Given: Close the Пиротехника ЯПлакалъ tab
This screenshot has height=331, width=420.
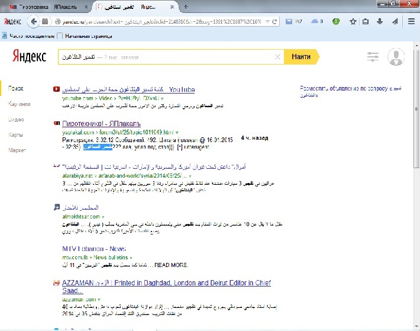Looking at the screenshot, I should (86, 7).
